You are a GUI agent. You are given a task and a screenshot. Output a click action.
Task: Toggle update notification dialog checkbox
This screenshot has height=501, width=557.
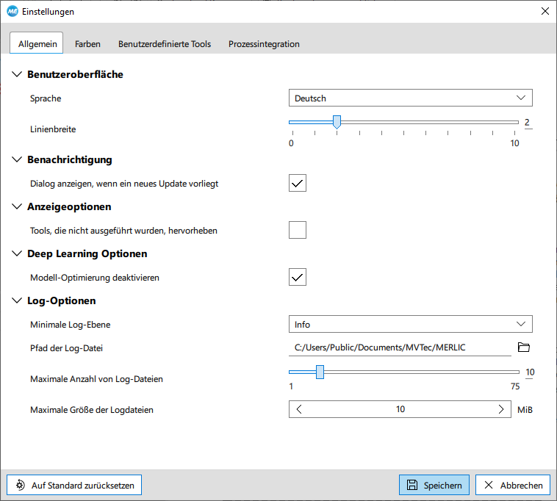click(297, 183)
